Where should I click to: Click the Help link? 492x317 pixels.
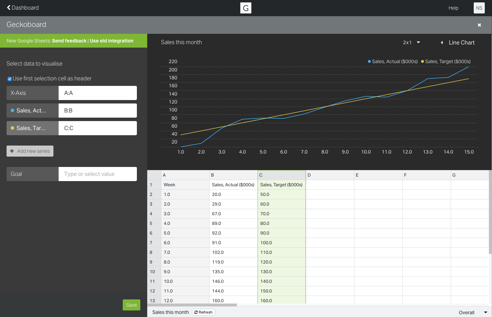(453, 8)
